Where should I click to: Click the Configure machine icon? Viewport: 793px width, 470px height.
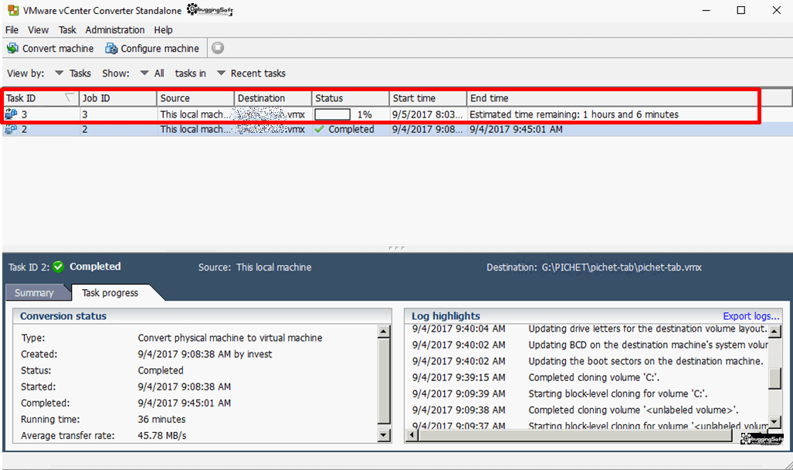[x=110, y=48]
